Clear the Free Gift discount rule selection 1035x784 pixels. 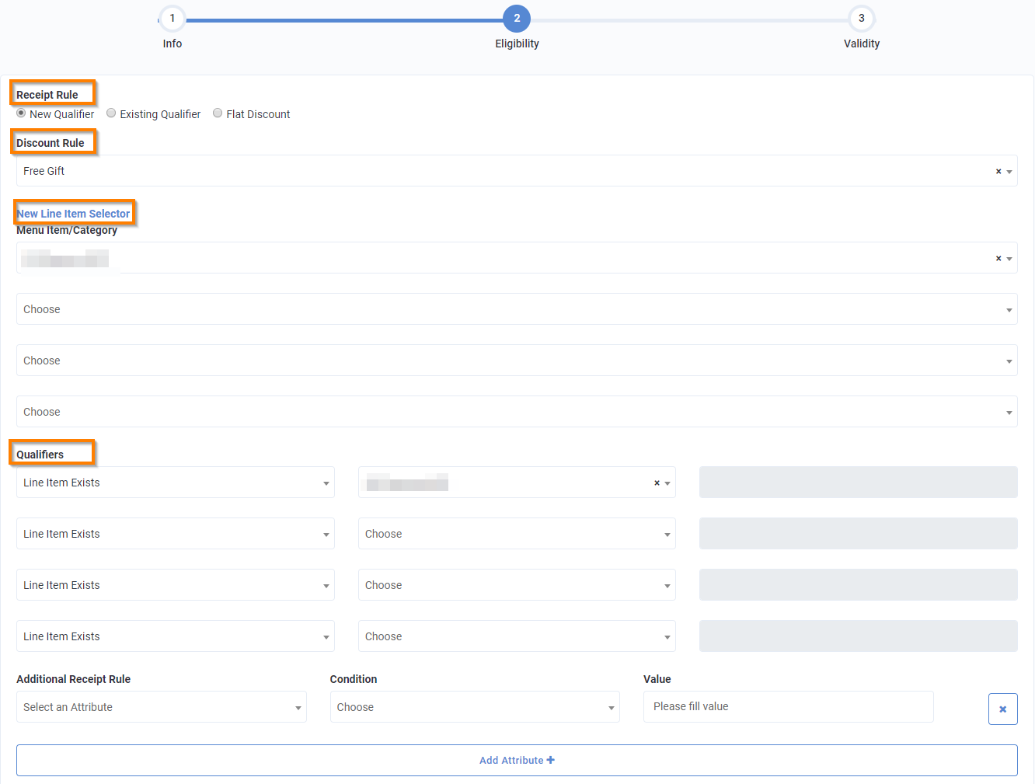(998, 172)
